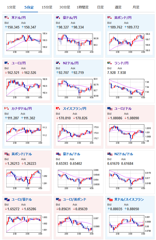
Task: Click the Australia/Japan flag icon beside 豪ドル/円
Action: click(x=58, y=17)
